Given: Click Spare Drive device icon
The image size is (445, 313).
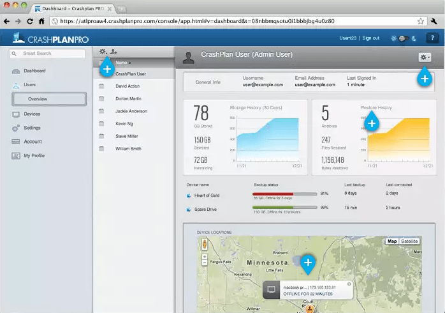Looking at the screenshot, I should tap(189, 210).
